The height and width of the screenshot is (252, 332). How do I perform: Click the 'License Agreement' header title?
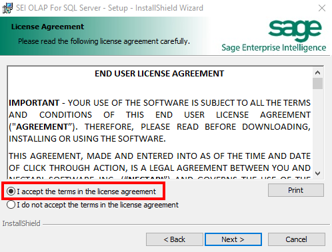(x=47, y=27)
